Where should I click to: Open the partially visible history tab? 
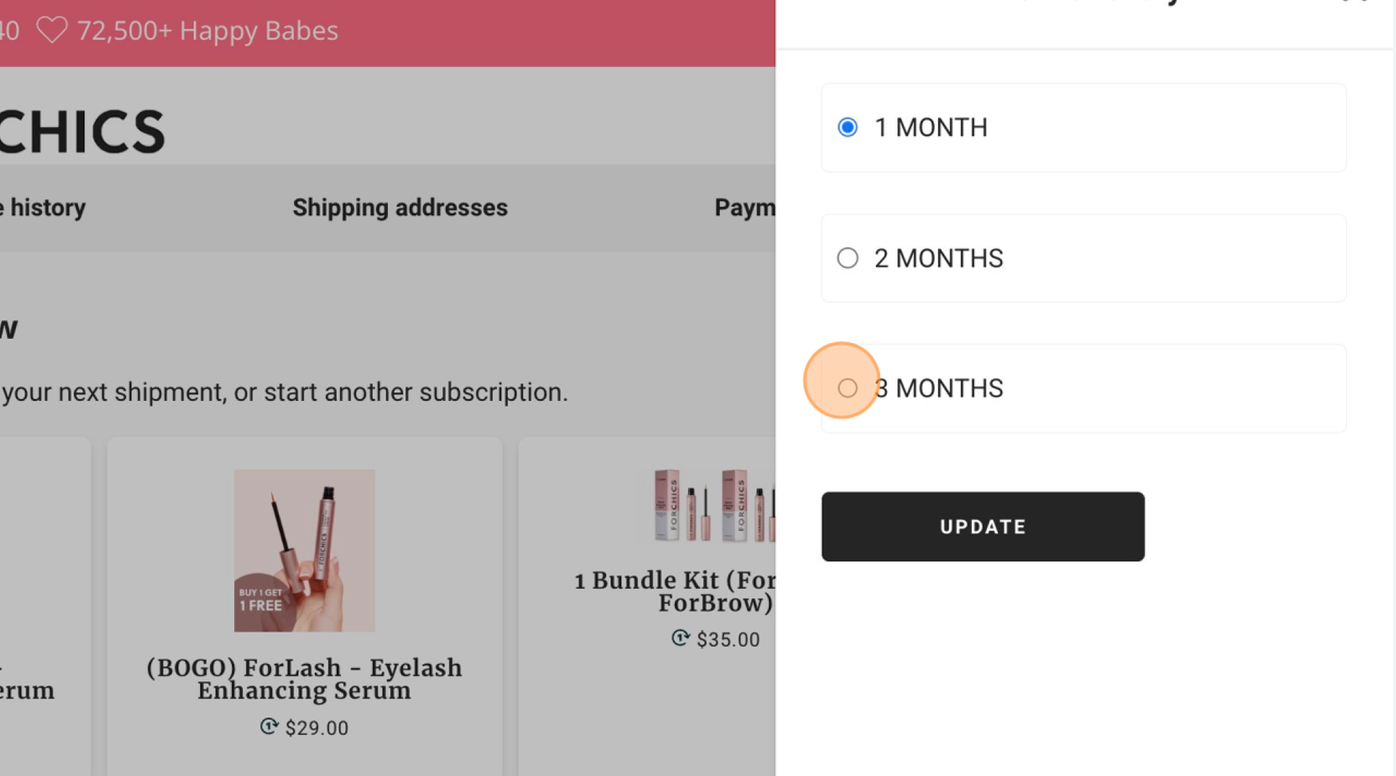[x=43, y=207]
